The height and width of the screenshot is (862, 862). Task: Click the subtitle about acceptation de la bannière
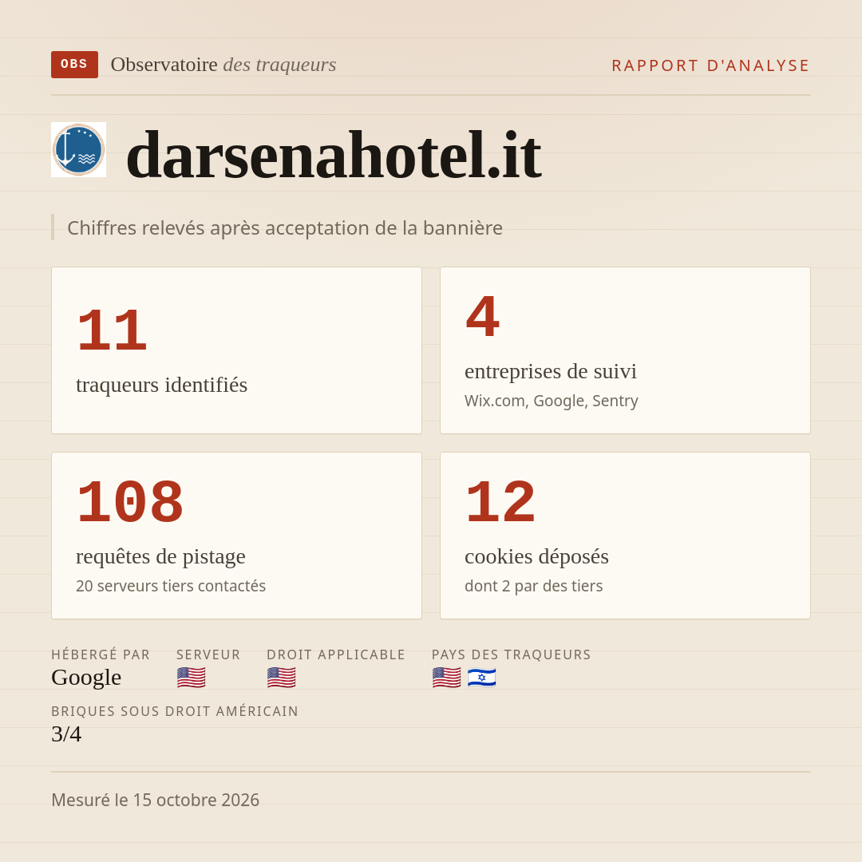[285, 227]
